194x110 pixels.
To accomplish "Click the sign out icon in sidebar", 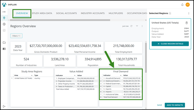I will [x=4, y=106].
